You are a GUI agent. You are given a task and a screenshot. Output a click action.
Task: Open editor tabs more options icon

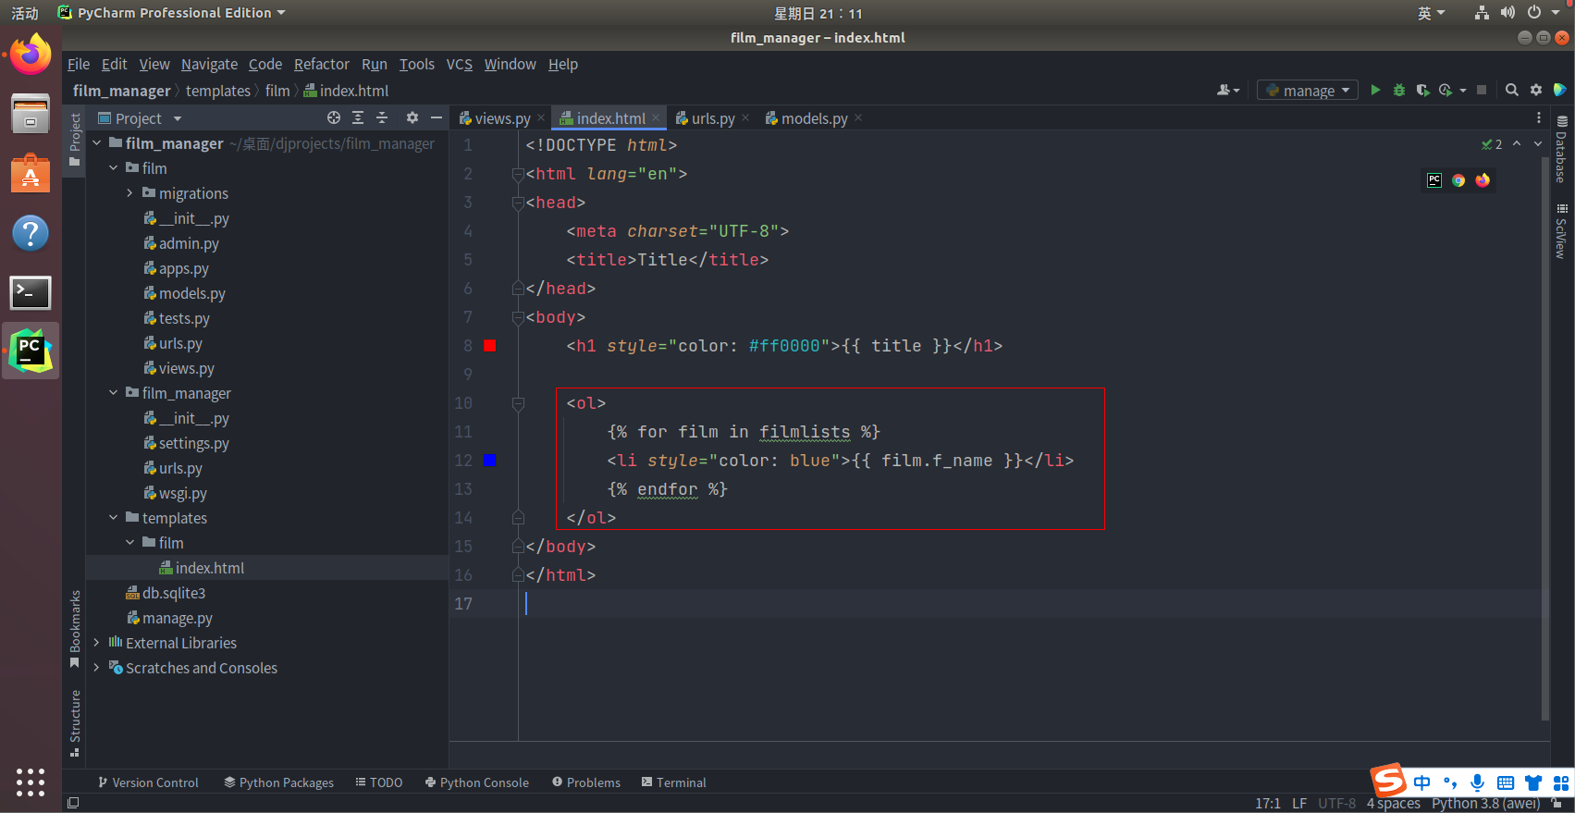(x=1539, y=117)
